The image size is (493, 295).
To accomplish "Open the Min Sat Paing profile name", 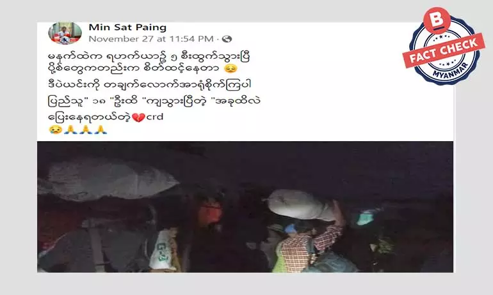I will [127, 27].
